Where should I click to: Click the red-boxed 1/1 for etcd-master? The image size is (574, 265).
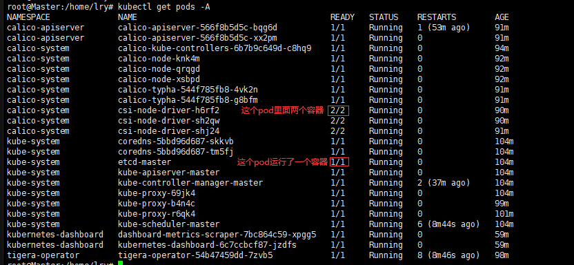click(x=339, y=161)
